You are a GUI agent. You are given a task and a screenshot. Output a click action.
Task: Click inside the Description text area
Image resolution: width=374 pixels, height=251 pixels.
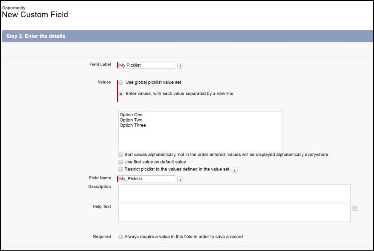[x=234, y=193]
